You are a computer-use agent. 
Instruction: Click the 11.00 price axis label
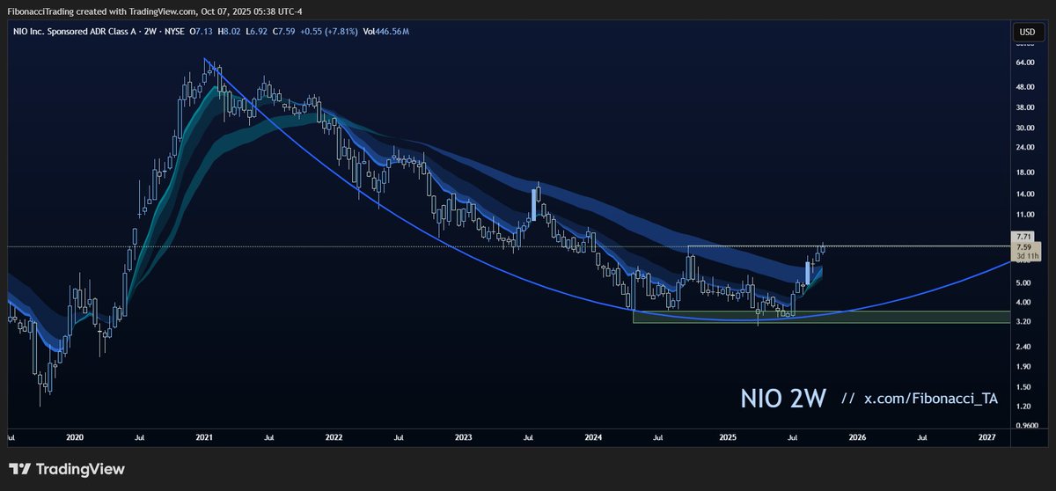[1025, 215]
